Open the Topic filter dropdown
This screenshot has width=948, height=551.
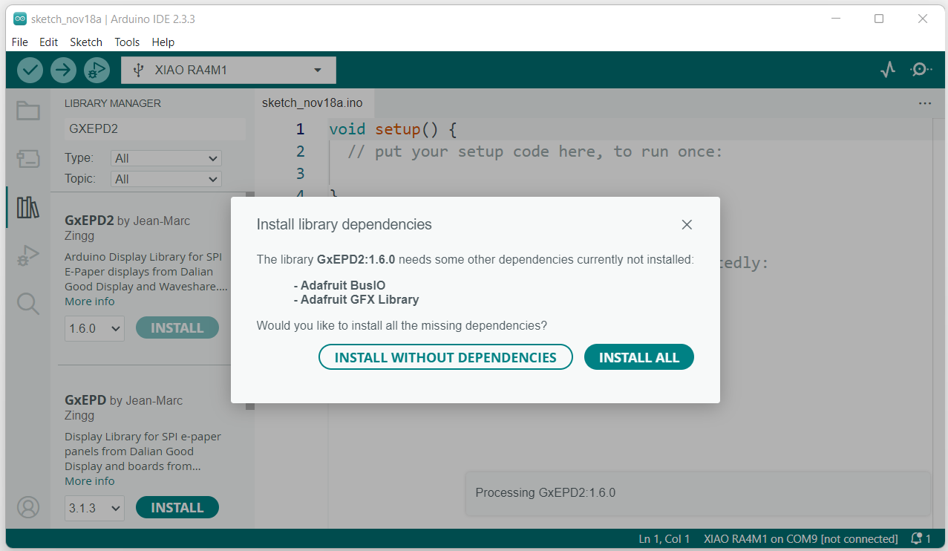(x=166, y=179)
